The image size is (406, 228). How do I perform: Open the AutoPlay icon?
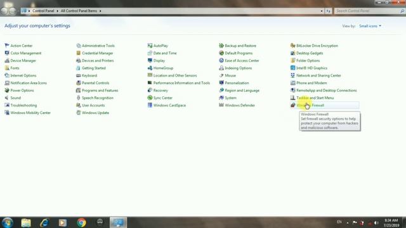[x=150, y=46]
